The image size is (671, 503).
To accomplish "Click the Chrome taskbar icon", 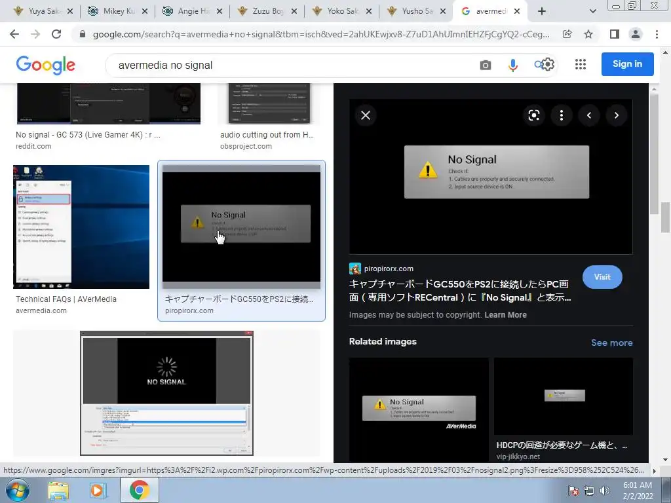I will (x=140, y=491).
